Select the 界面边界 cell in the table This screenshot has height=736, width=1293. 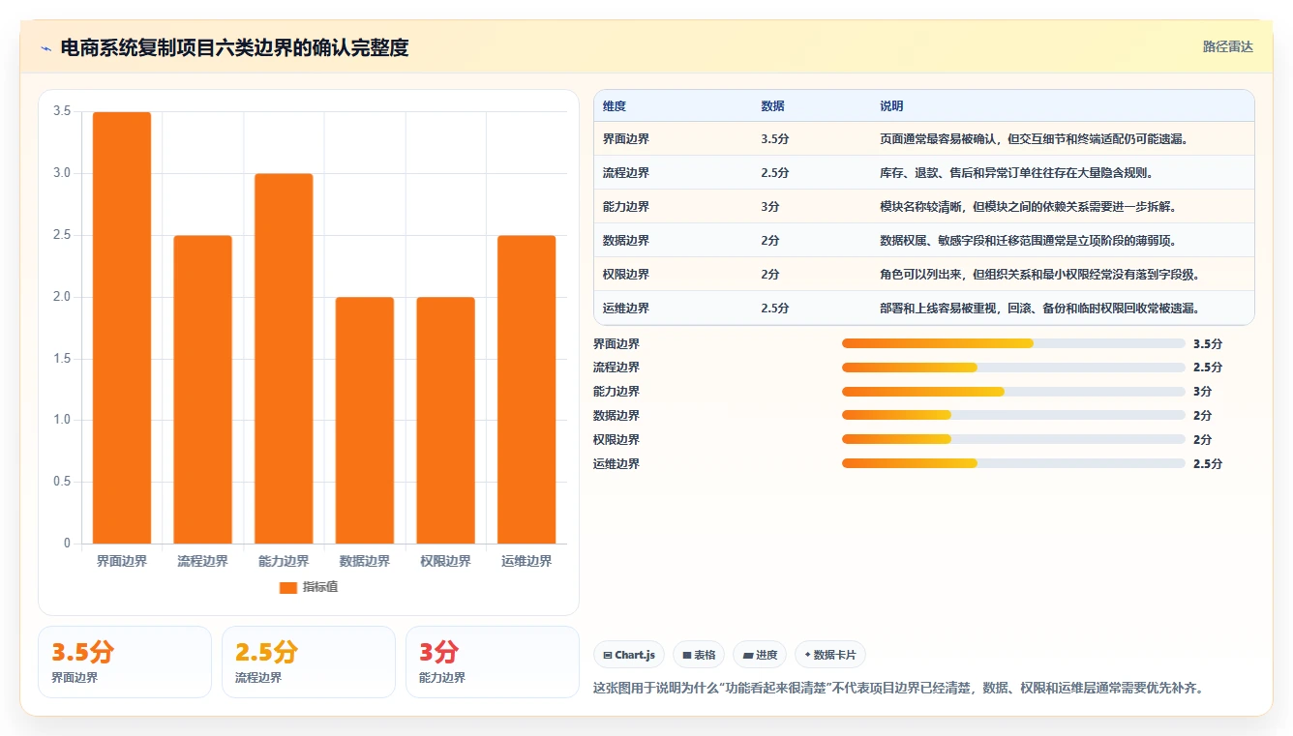pyautogui.click(x=626, y=139)
